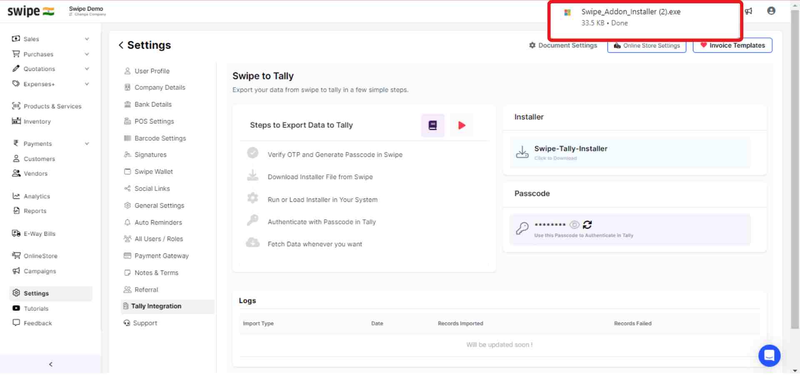Open E-Way Bills in sidebar
This screenshot has height=387, width=800.
(34, 234)
